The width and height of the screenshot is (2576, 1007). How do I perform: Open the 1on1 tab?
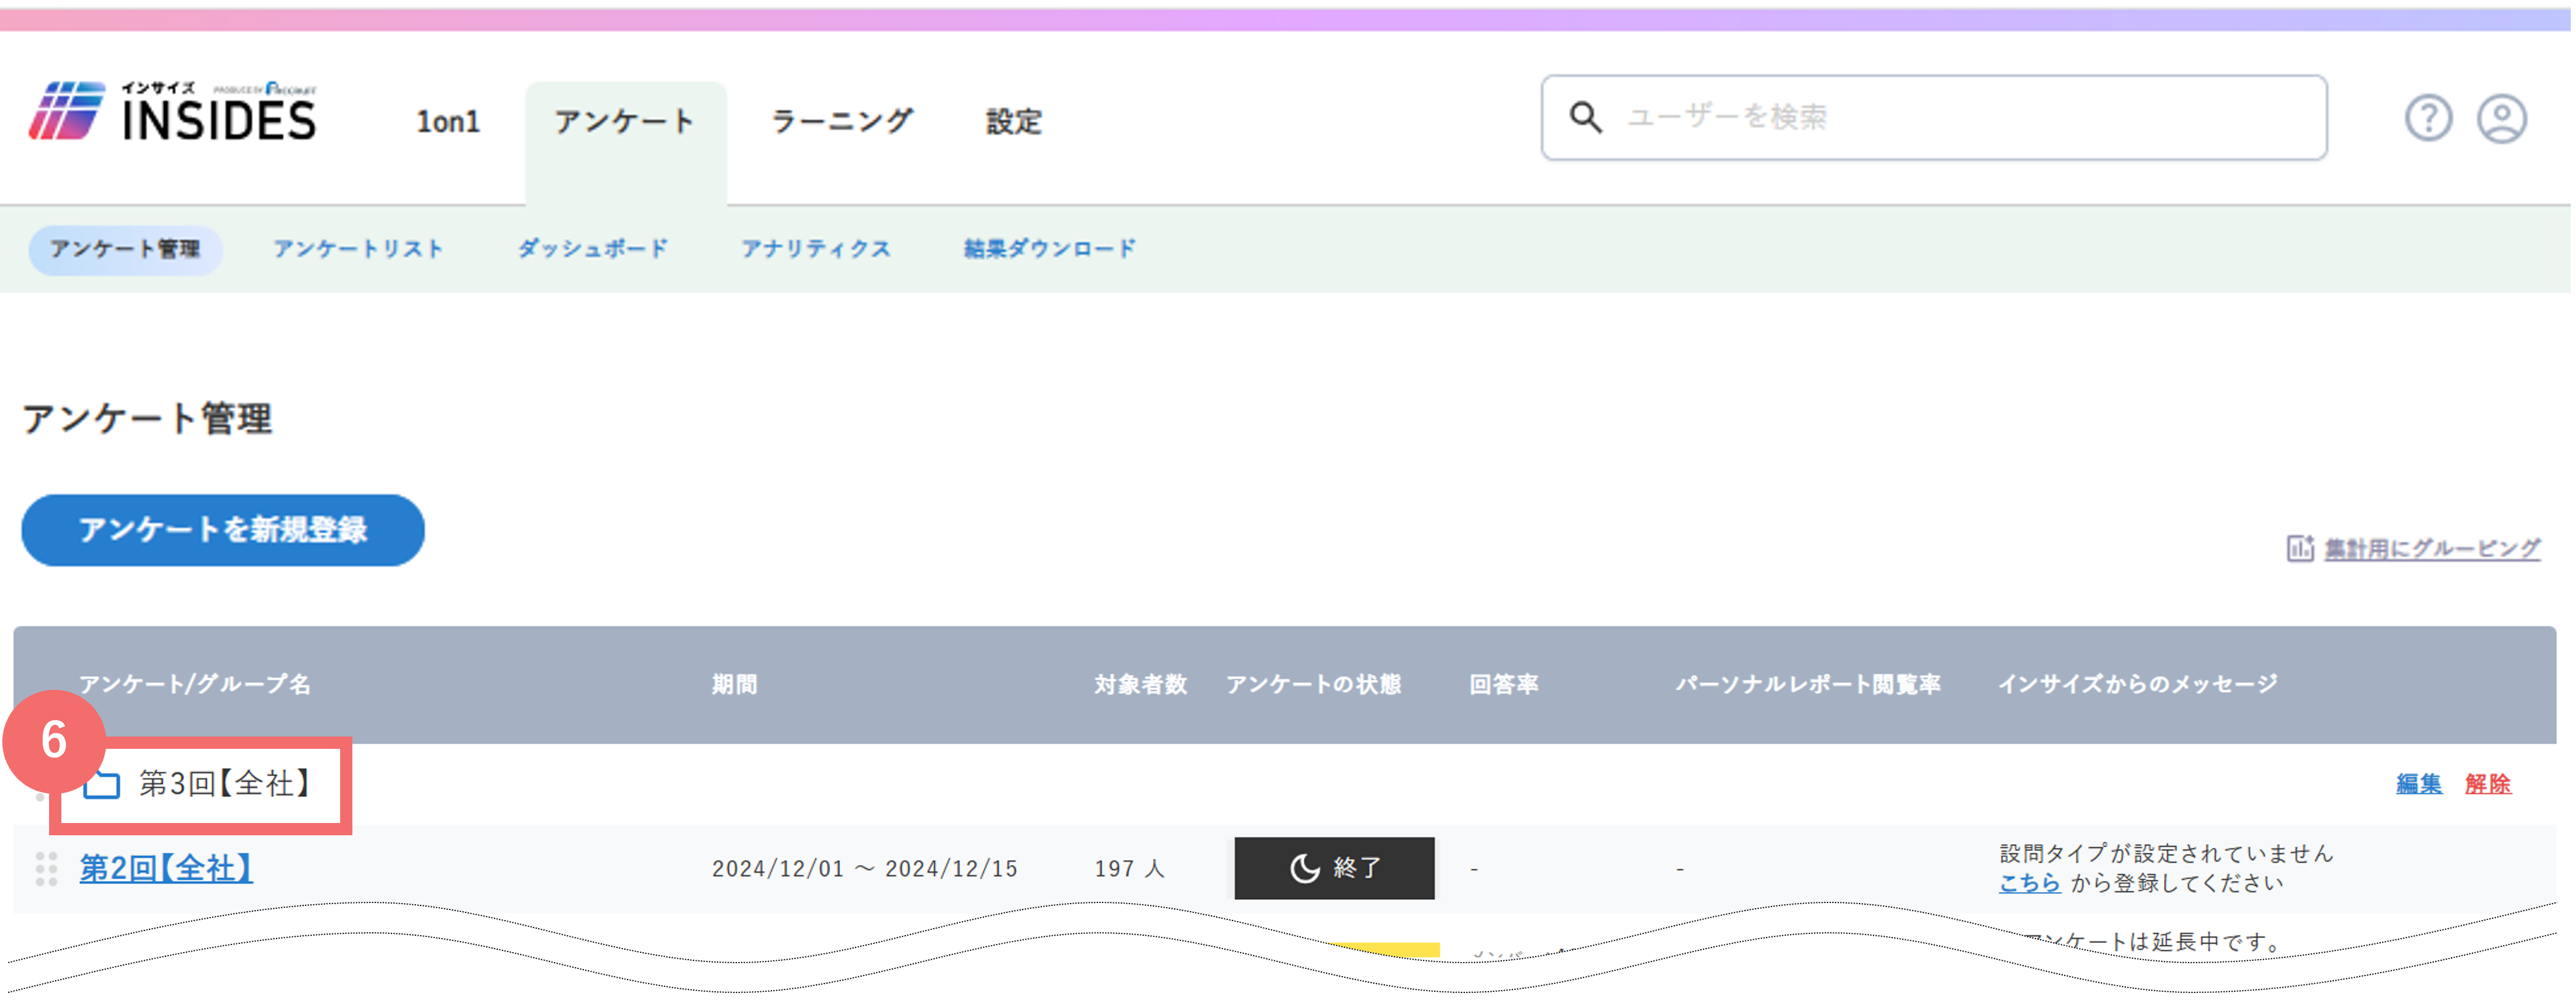448,122
